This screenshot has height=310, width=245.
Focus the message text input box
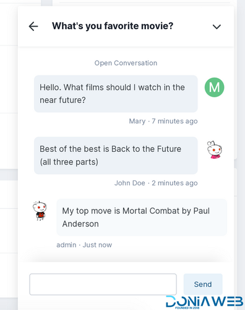[x=103, y=285]
